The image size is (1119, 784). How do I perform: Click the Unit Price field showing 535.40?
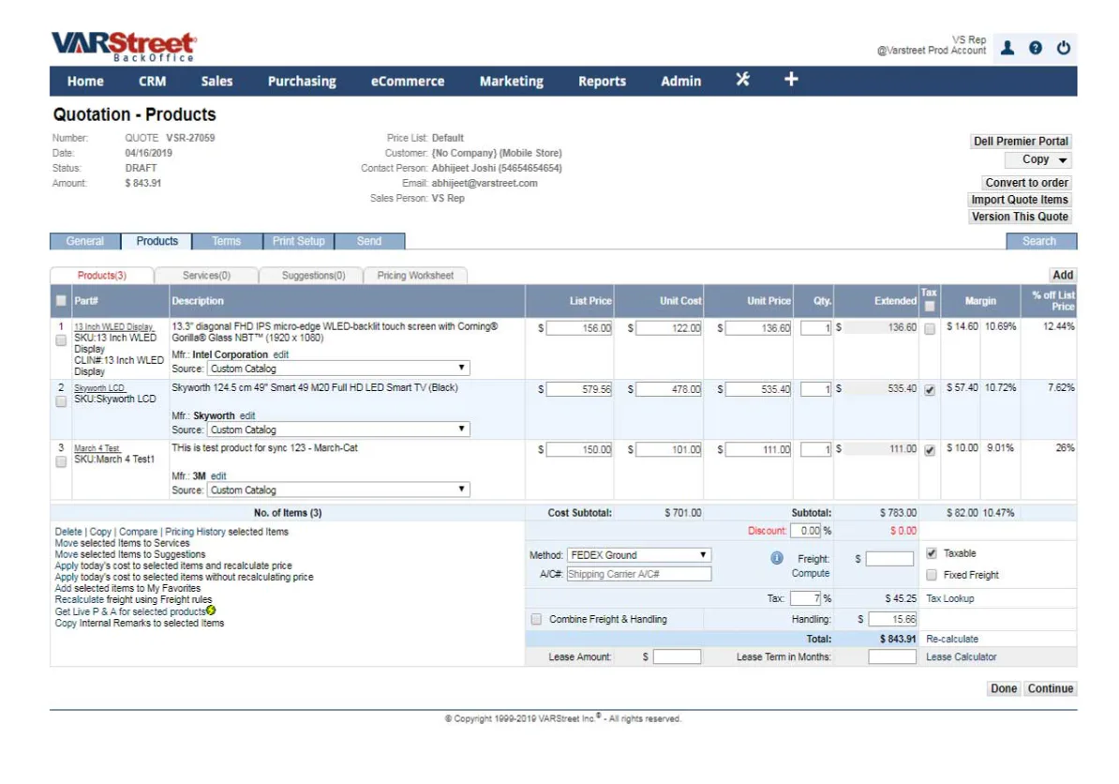(758, 389)
